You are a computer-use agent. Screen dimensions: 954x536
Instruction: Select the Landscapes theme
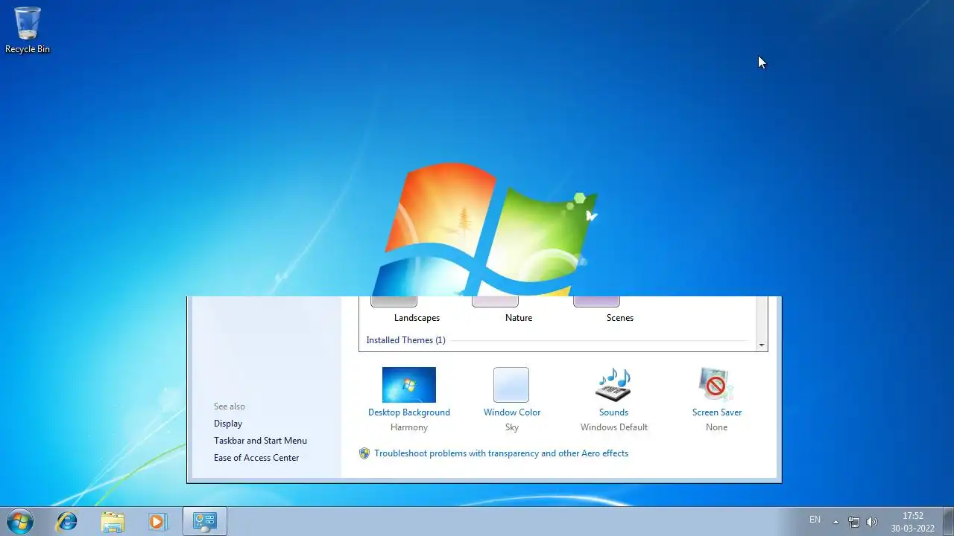click(417, 318)
